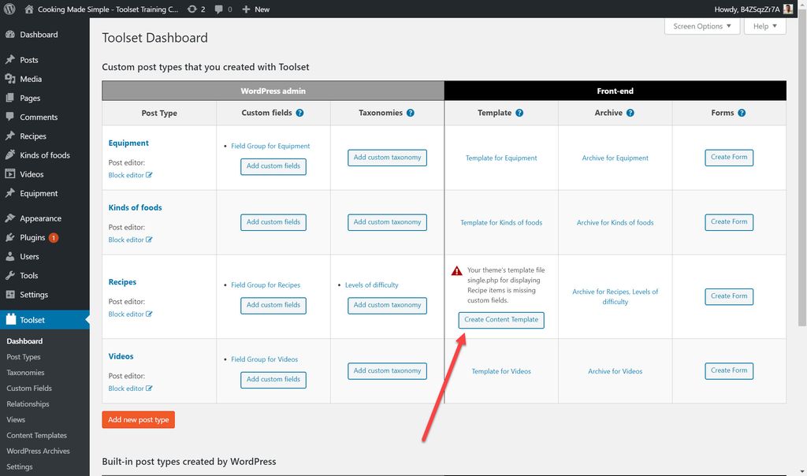Open the Archive for Videos link
Image resolution: width=807 pixels, height=476 pixels.
(x=615, y=371)
